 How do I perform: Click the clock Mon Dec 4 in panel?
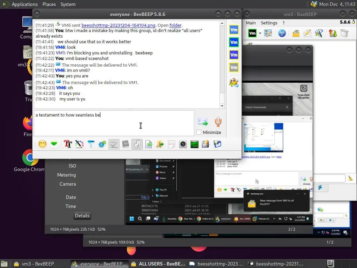click(x=337, y=4)
